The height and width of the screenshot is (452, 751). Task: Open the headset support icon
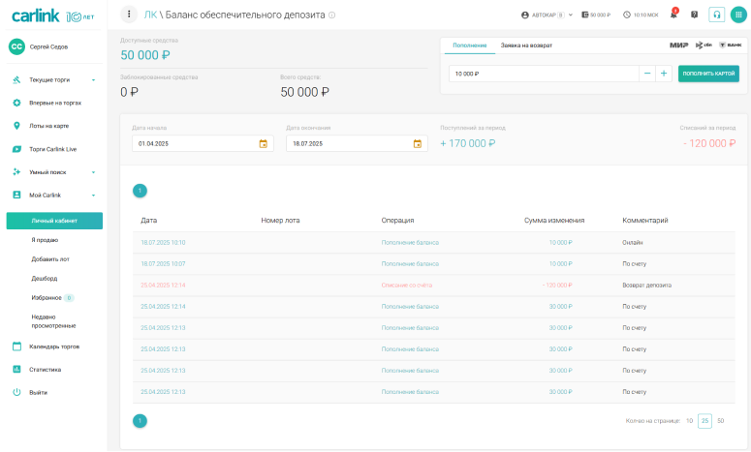coord(717,15)
